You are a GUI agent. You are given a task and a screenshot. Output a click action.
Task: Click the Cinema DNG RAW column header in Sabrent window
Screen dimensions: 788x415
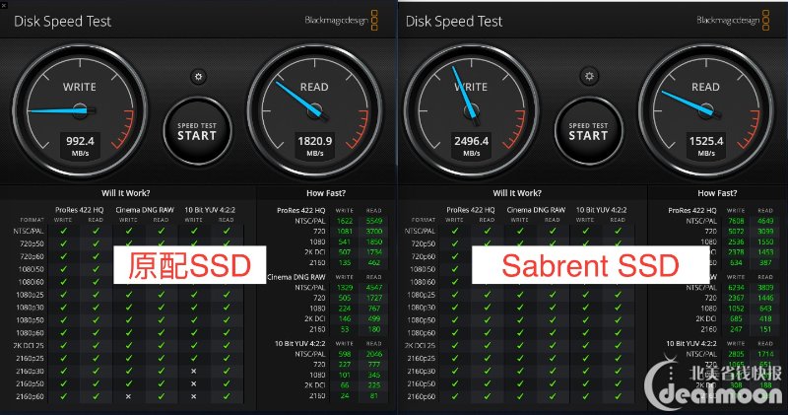pos(536,210)
